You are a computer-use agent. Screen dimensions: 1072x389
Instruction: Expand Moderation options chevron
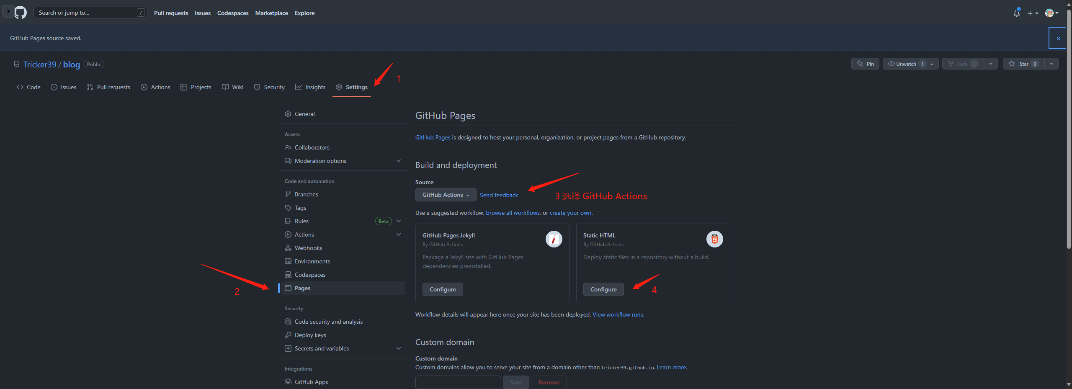coord(399,161)
